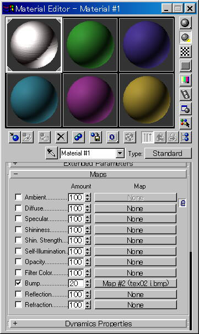
Task: Click the Opacity map None button
Action: (x=136, y=262)
